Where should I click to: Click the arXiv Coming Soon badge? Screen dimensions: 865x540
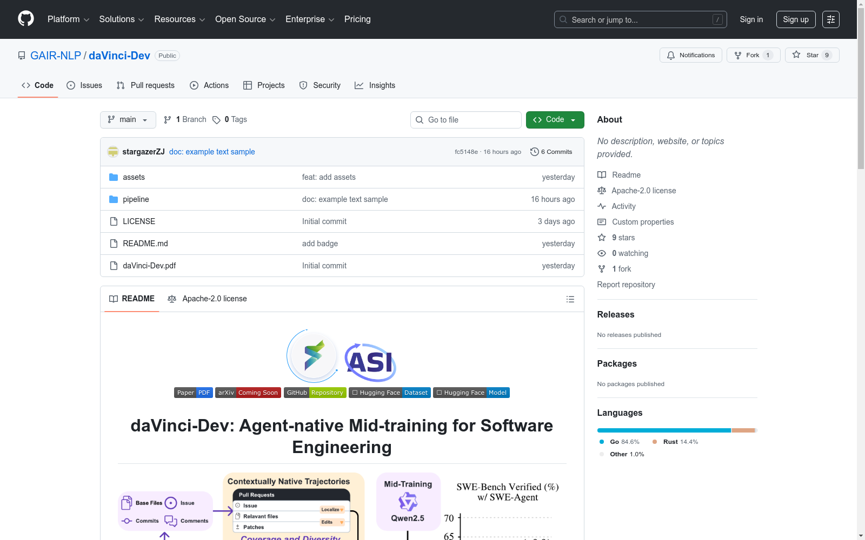point(248,393)
